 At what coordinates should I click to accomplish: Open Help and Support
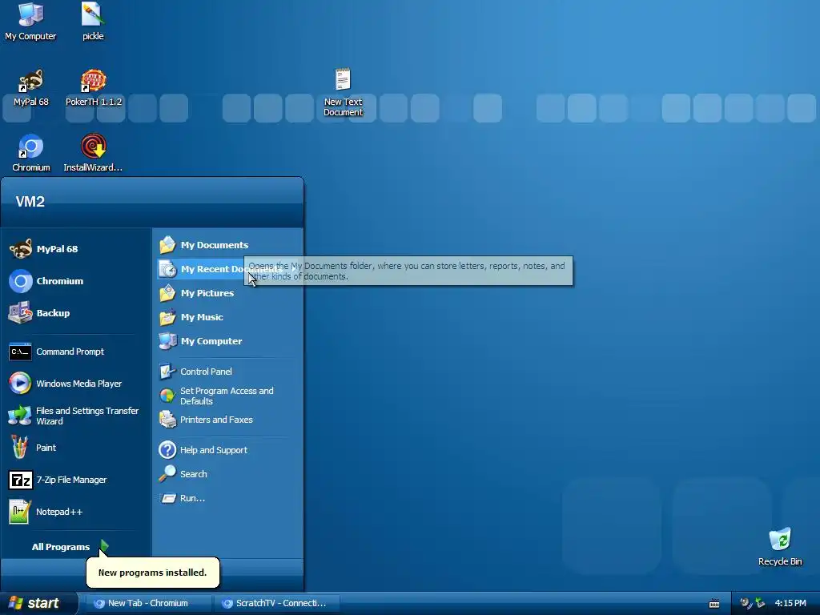pos(228,450)
